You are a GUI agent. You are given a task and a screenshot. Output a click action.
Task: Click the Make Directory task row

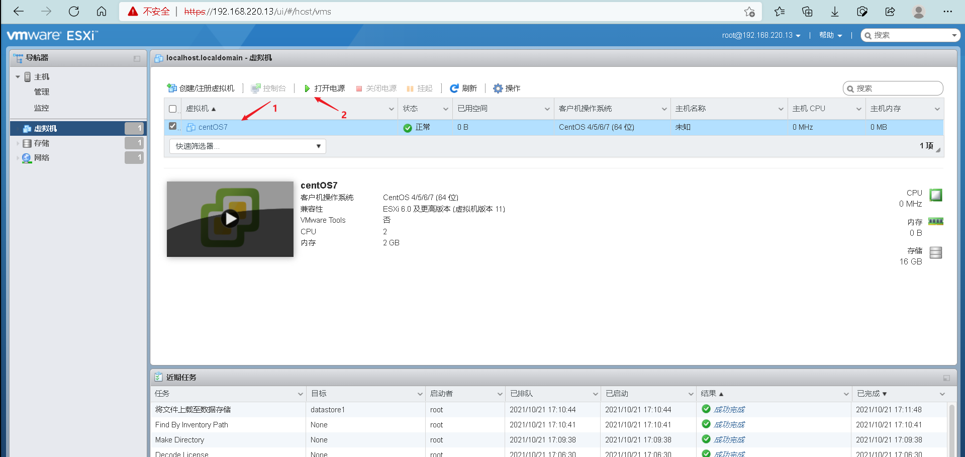[549, 440]
